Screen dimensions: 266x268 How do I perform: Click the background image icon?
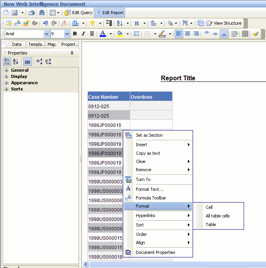[x=137, y=34]
